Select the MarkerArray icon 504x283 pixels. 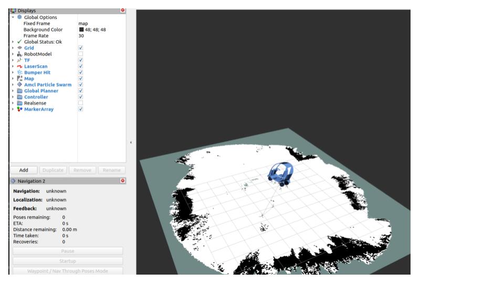[19, 109]
